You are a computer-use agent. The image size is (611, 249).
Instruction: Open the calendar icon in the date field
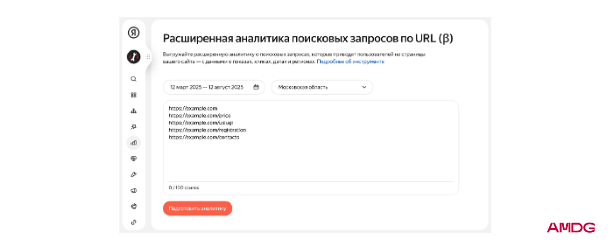pos(256,87)
